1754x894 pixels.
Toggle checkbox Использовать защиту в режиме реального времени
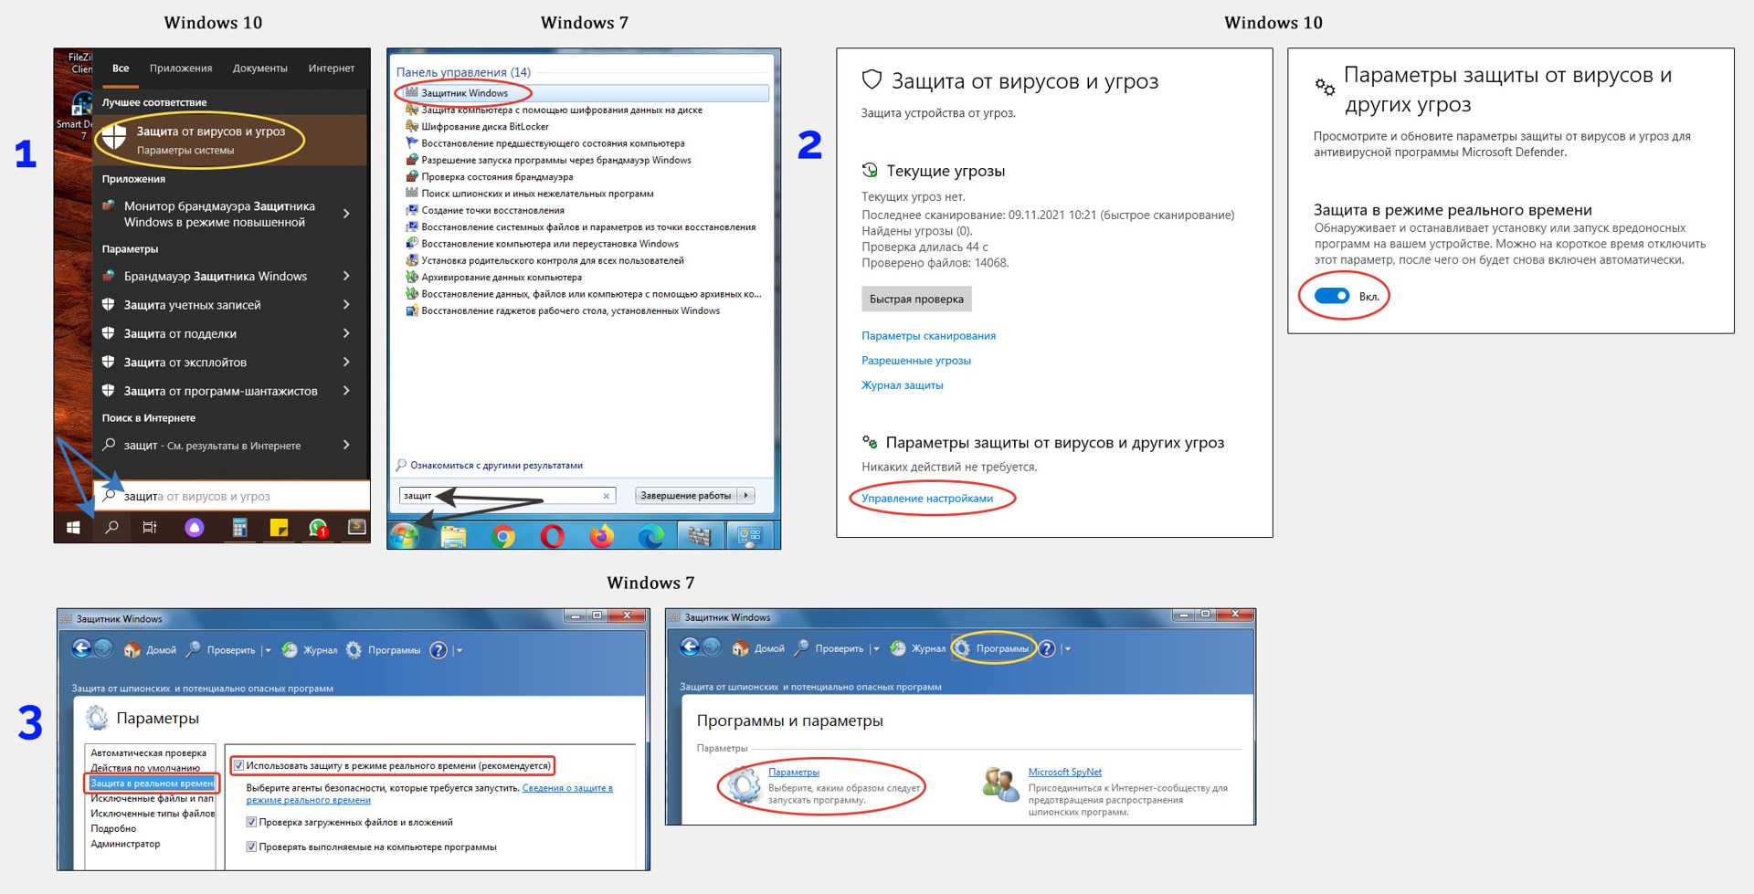click(x=238, y=766)
